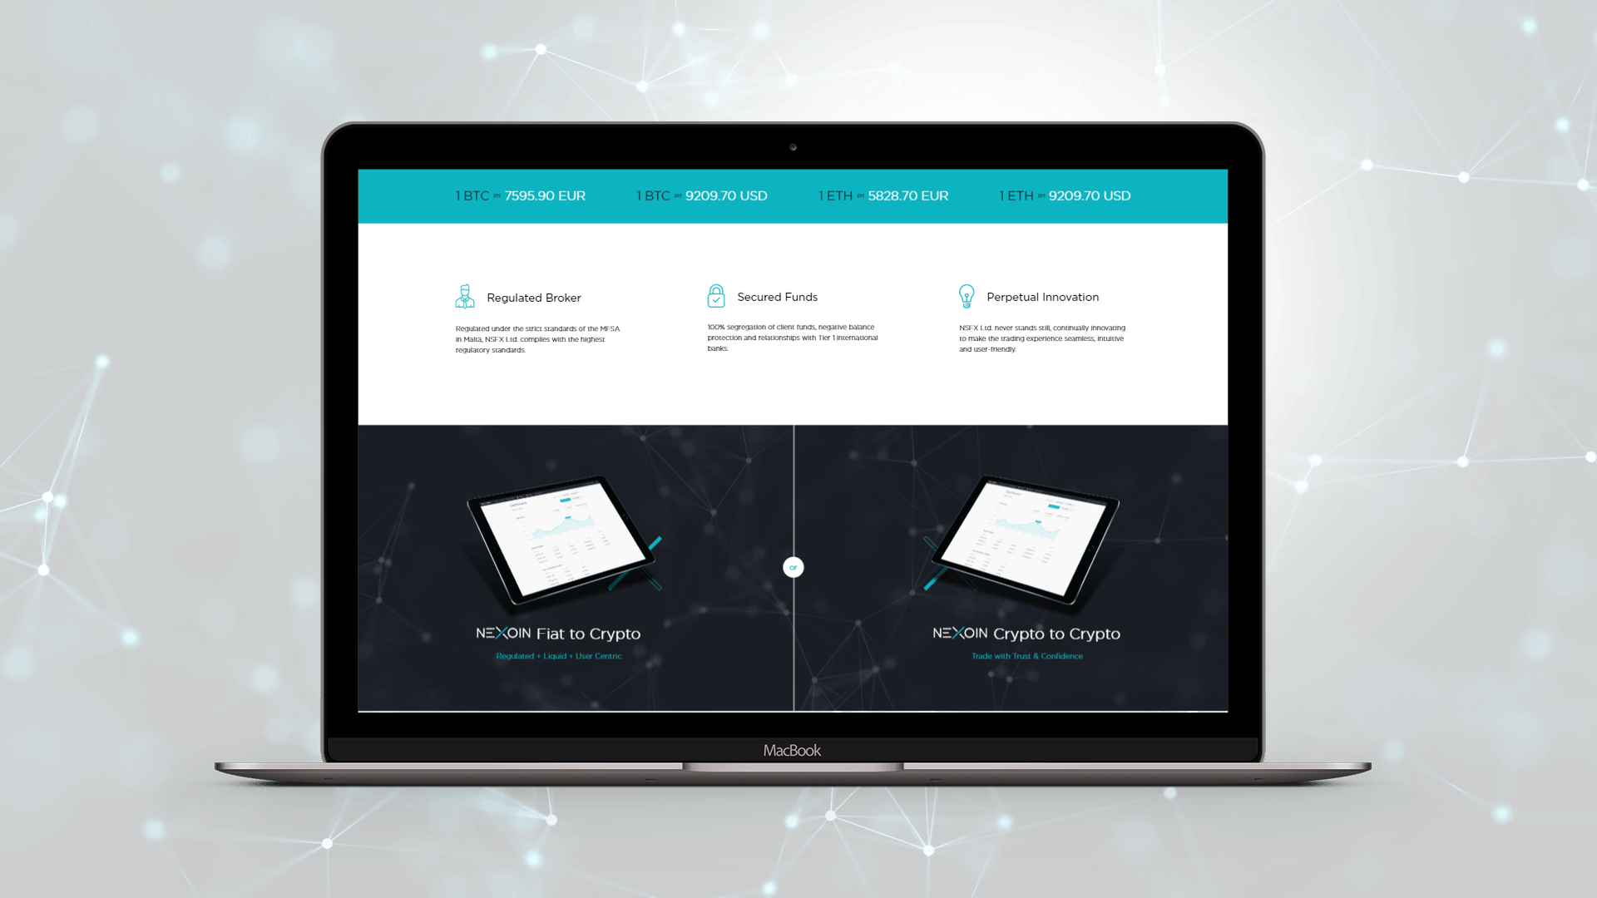Click the NEXOIN Crypto to Crypto tablet image
1597x898 pixels.
click(1020, 537)
